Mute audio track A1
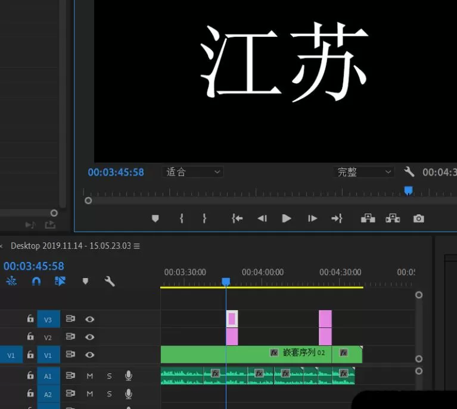457x409 pixels. (x=90, y=376)
